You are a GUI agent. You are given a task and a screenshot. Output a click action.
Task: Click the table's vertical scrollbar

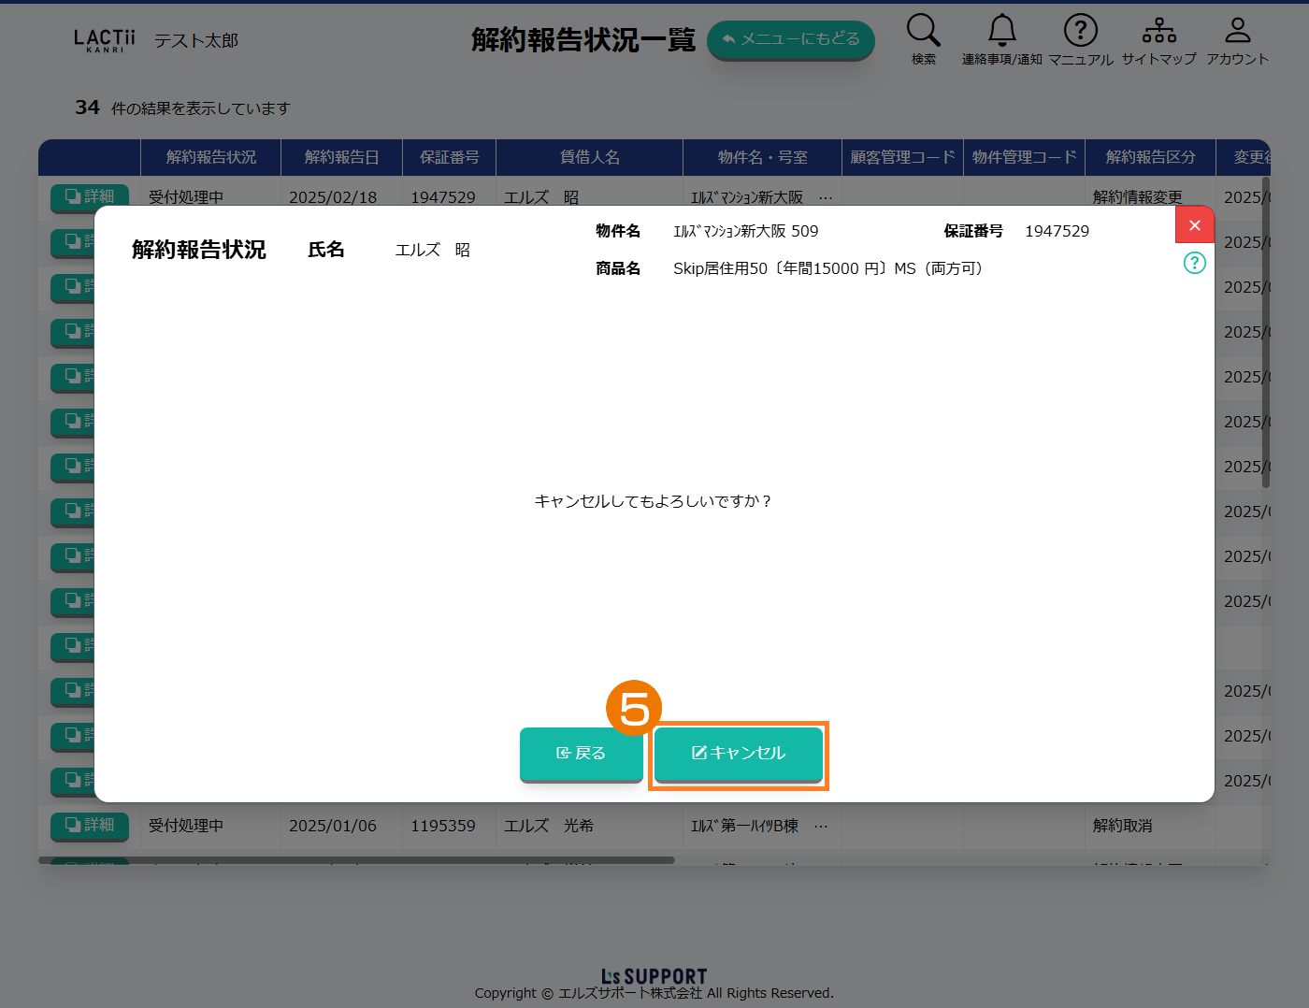click(x=1266, y=327)
